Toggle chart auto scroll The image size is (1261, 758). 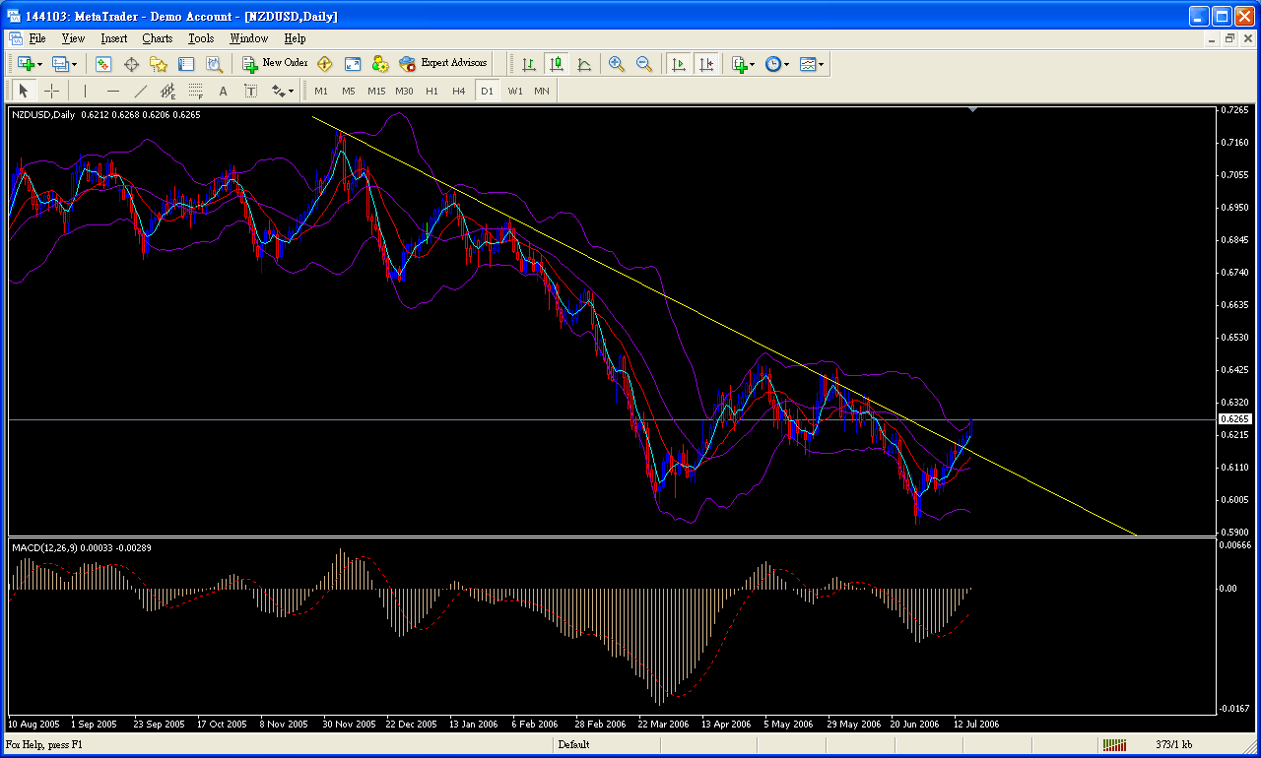[679, 64]
